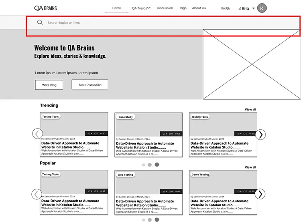Open the Tags page

pos(183,8)
